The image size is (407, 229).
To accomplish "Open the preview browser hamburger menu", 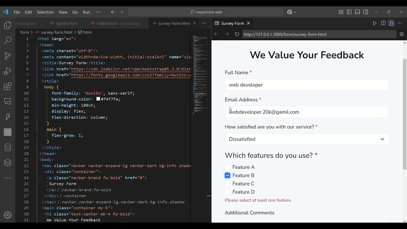I will (x=402, y=34).
